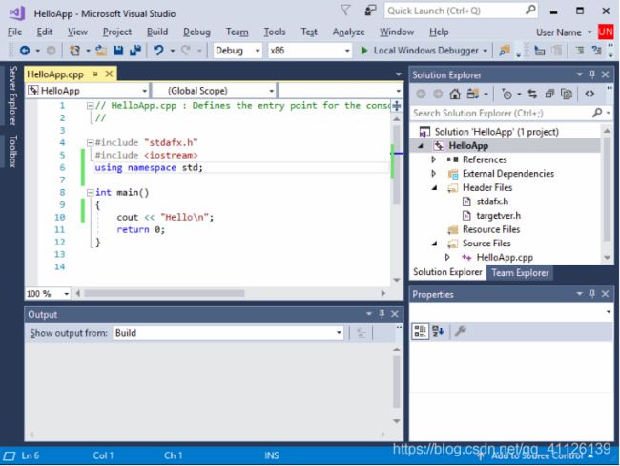Click the Solution Explorer search magnifier icon
Viewport: 620px width, 466px height.
(597, 113)
